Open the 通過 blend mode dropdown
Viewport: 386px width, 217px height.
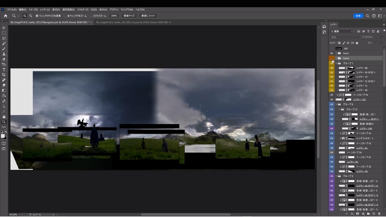tap(345, 37)
